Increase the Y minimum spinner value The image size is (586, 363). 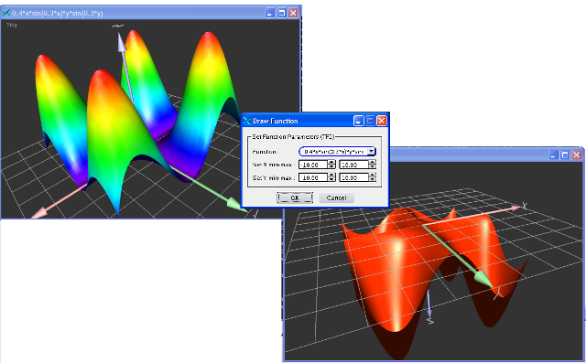click(x=331, y=176)
